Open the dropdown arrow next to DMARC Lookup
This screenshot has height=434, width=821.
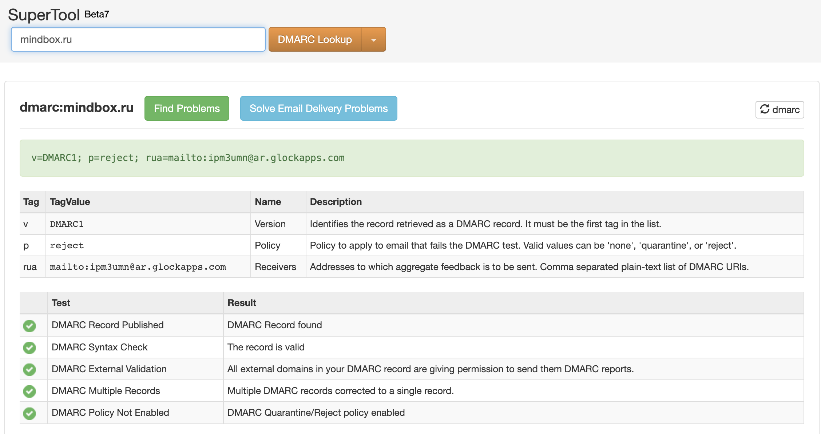pos(374,39)
